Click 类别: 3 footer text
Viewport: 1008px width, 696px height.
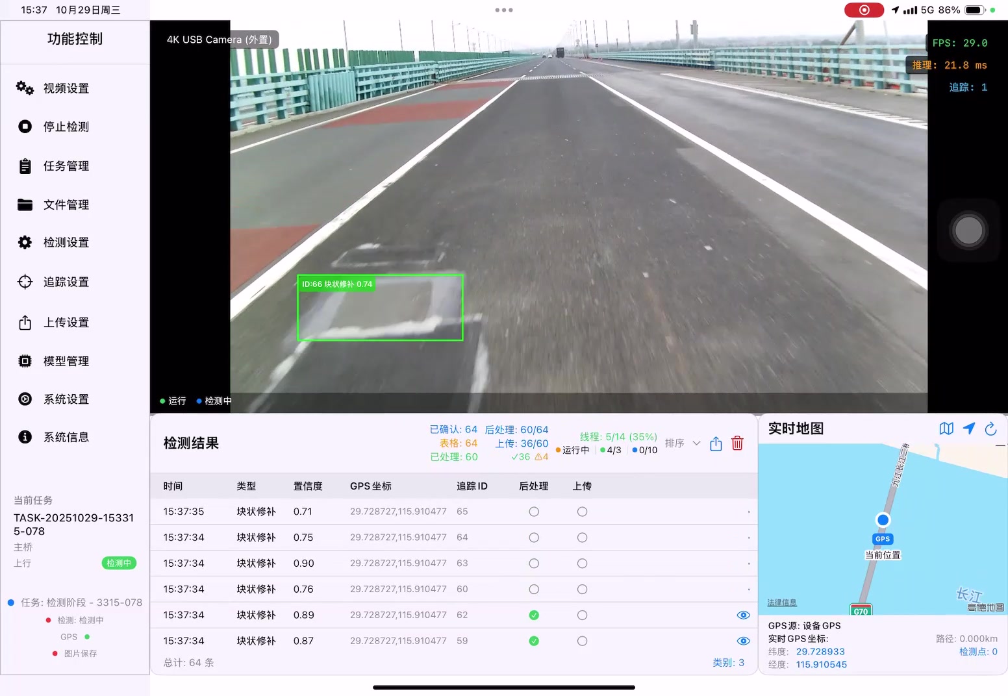729,663
